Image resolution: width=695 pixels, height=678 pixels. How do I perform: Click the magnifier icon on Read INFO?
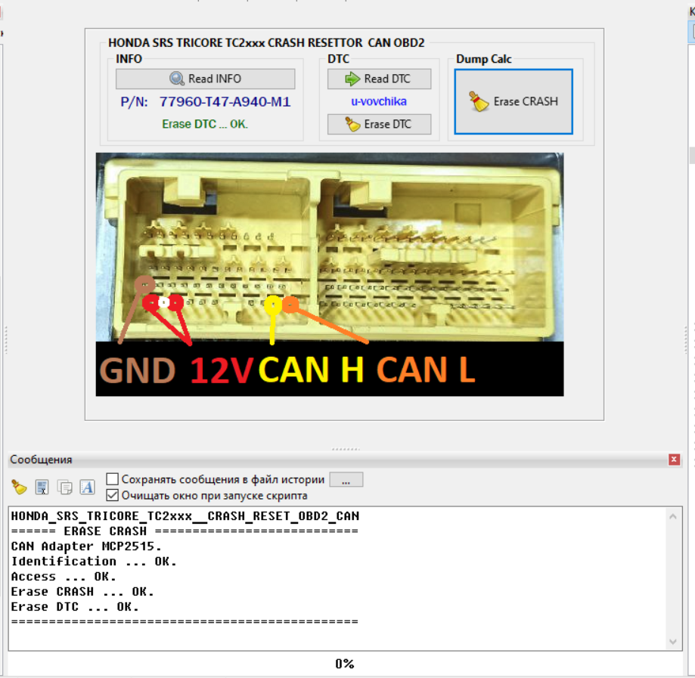click(177, 79)
